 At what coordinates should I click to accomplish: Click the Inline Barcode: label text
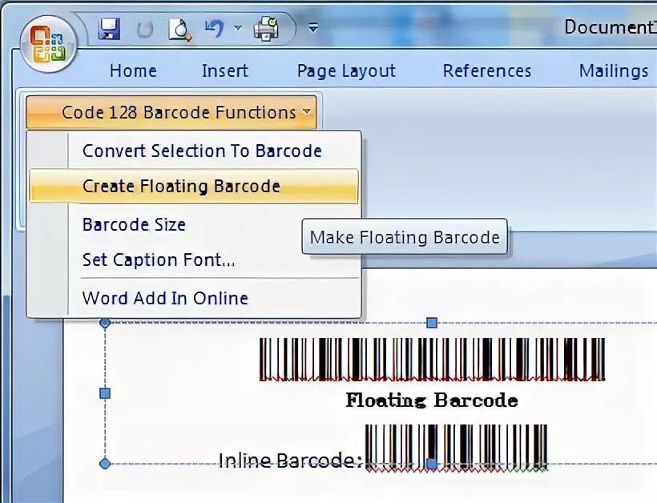click(290, 461)
